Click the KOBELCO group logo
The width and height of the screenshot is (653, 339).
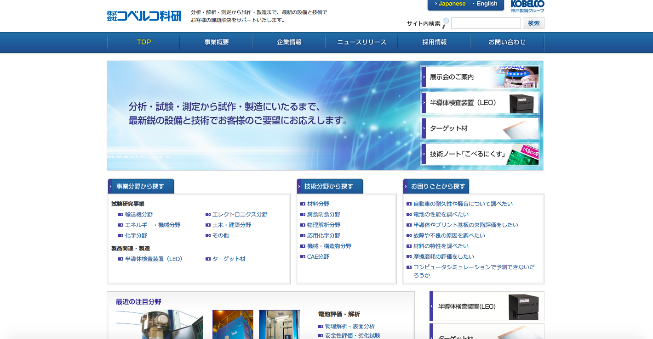pyautogui.click(x=527, y=6)
